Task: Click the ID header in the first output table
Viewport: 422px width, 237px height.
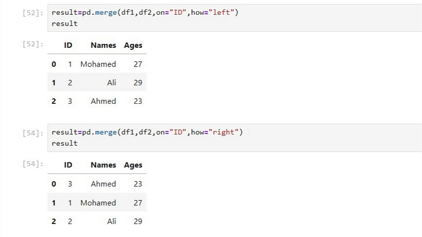Action: click(x=68, y=46)
